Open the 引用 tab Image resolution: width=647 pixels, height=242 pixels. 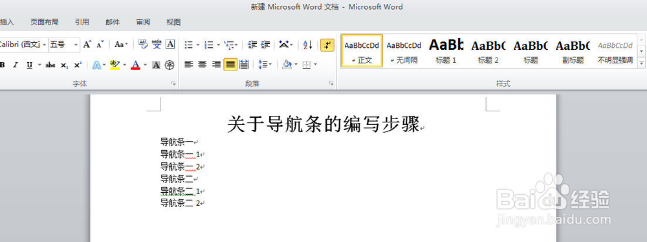(x=82, y=22)
